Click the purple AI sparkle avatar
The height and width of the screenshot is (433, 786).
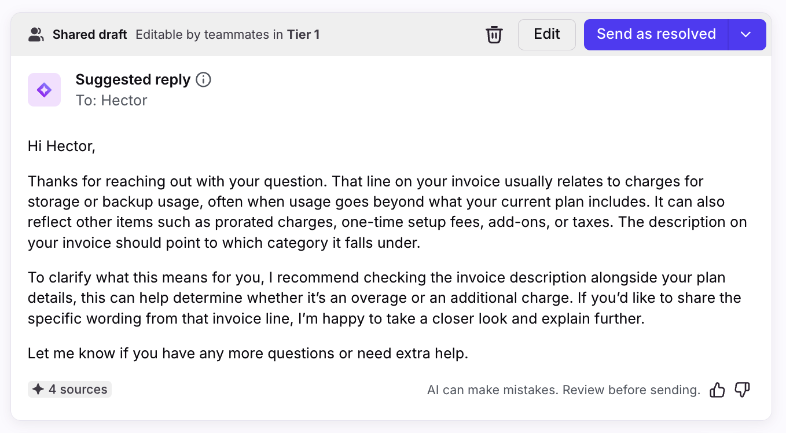coord(44,90)
